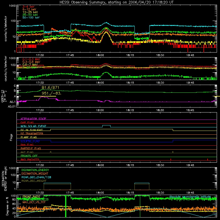Click the 18:45 tick label under Flags panel

(x=190, y=165)
